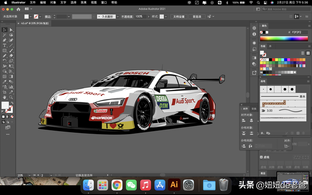
Task: Expand the opacity 100% flyout arrow
Action: tap(147, 17)
